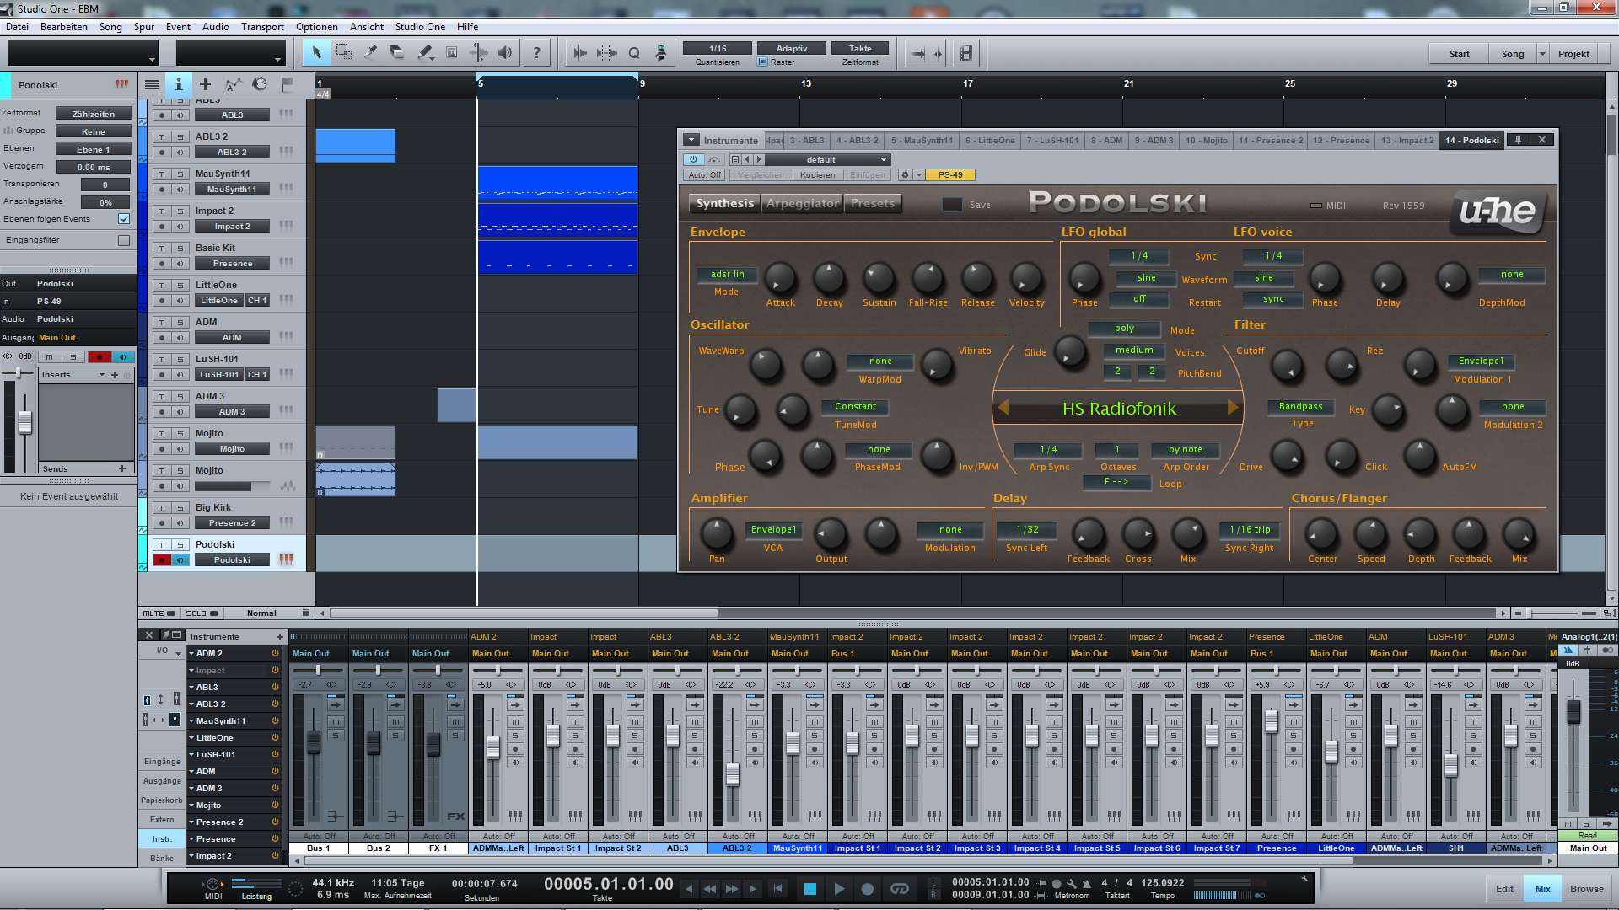Click the record button in transport

click(867, 888)
